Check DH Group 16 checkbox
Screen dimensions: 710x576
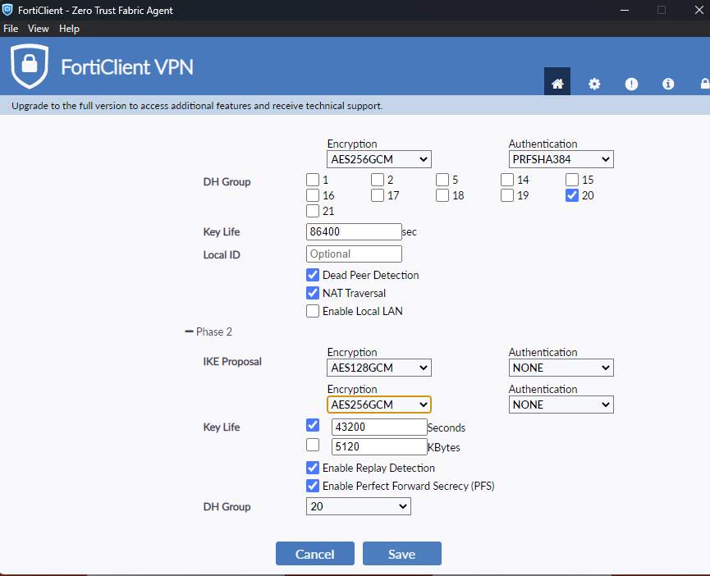point(313,195)
